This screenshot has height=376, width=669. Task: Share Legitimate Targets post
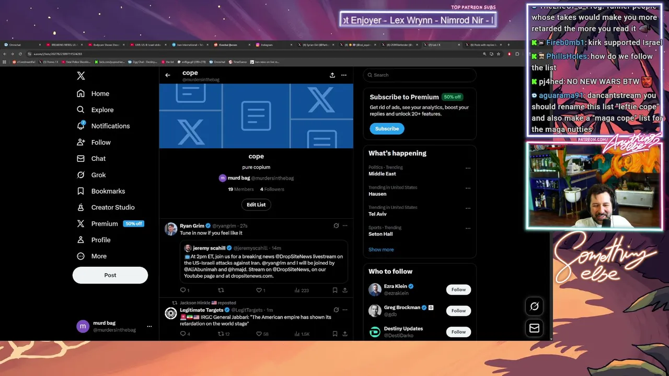(x=344, y=334)
